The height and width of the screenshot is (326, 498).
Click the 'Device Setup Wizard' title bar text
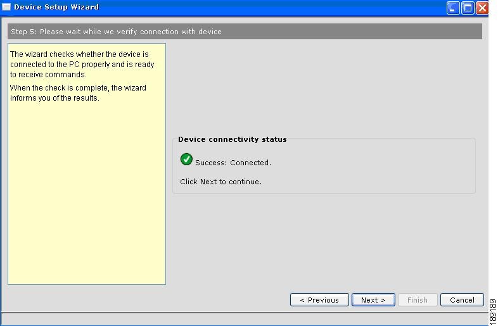coord(56,7)
